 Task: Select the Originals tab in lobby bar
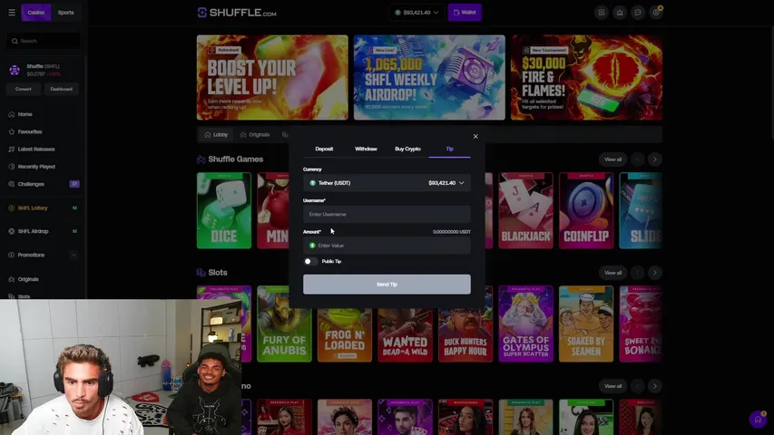[x=255, y=135]
